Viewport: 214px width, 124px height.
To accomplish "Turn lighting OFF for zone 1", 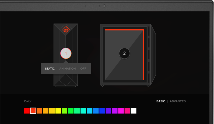I will pyautogui.click(x=83, y=69).
